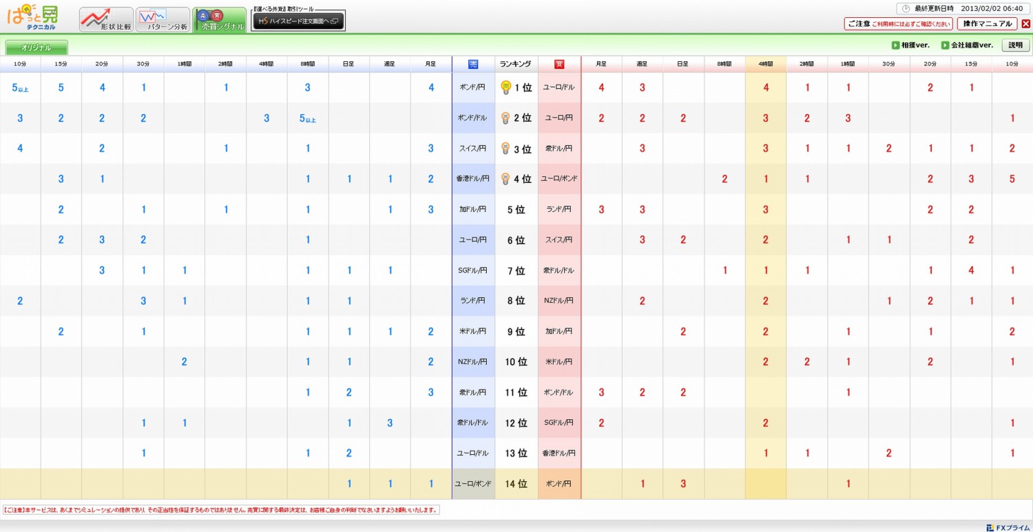Click the 5以上 signal in ポンド/ドル 8時間 cell
Image resolution: width=1033 pixels, height=532 pixels.
(308, 118)
